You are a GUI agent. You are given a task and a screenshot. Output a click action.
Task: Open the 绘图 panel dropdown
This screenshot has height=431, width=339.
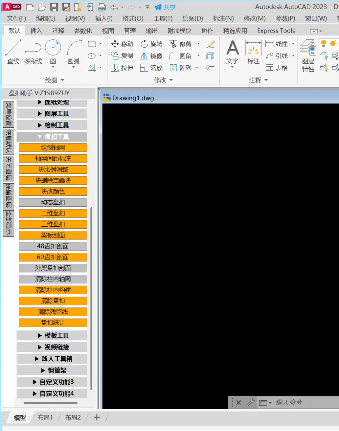click(55, 80)
